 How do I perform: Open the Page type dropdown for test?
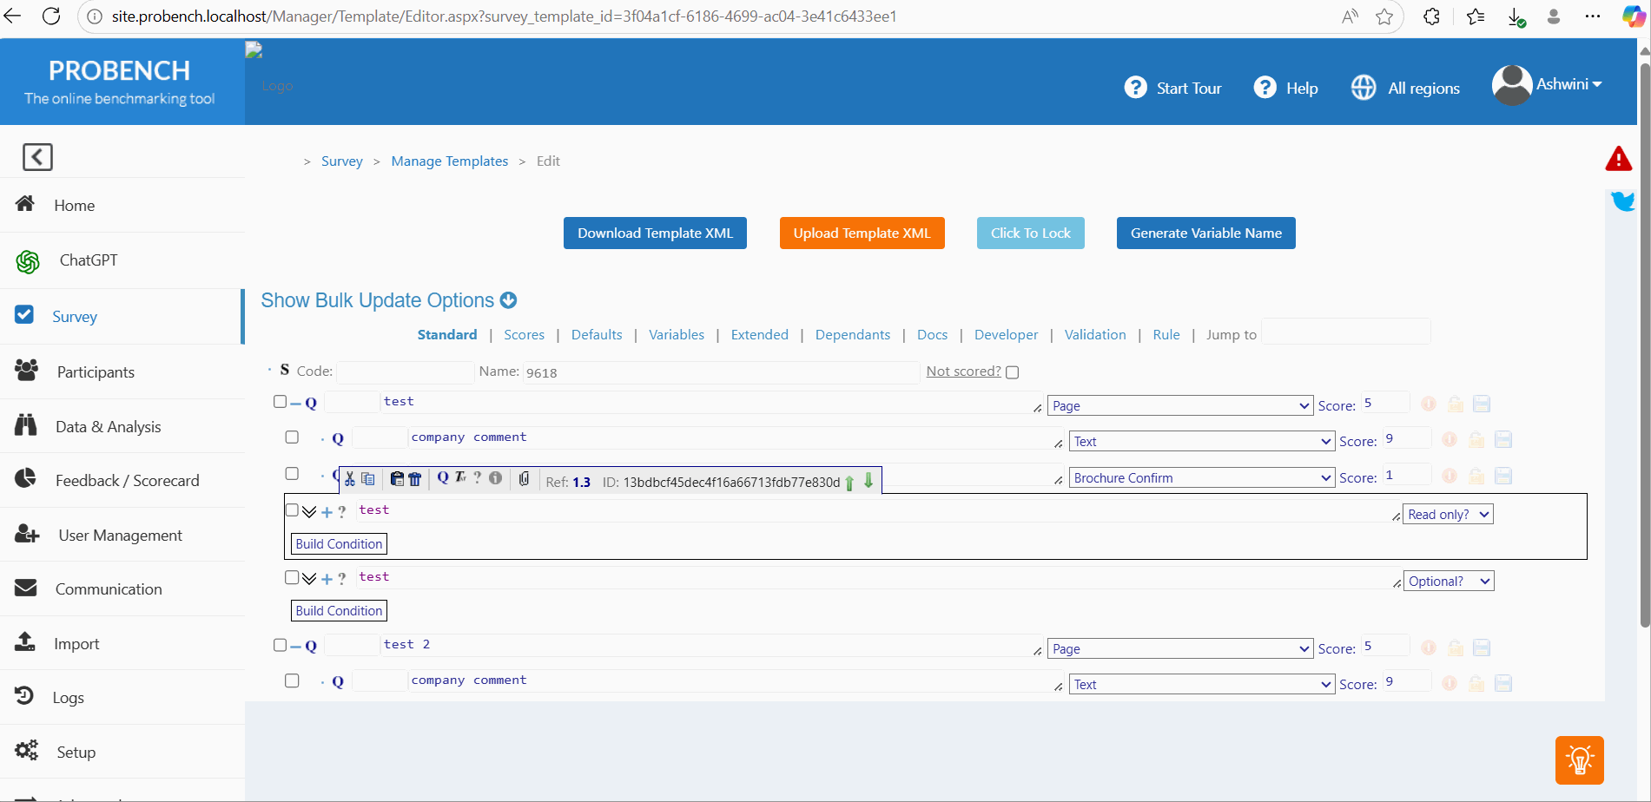[x=1180, y=405]
